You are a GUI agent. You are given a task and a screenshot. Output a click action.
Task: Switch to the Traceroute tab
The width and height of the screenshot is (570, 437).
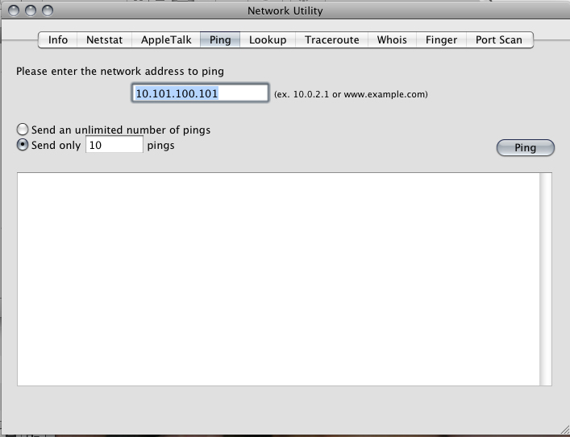tap(331, 39)
